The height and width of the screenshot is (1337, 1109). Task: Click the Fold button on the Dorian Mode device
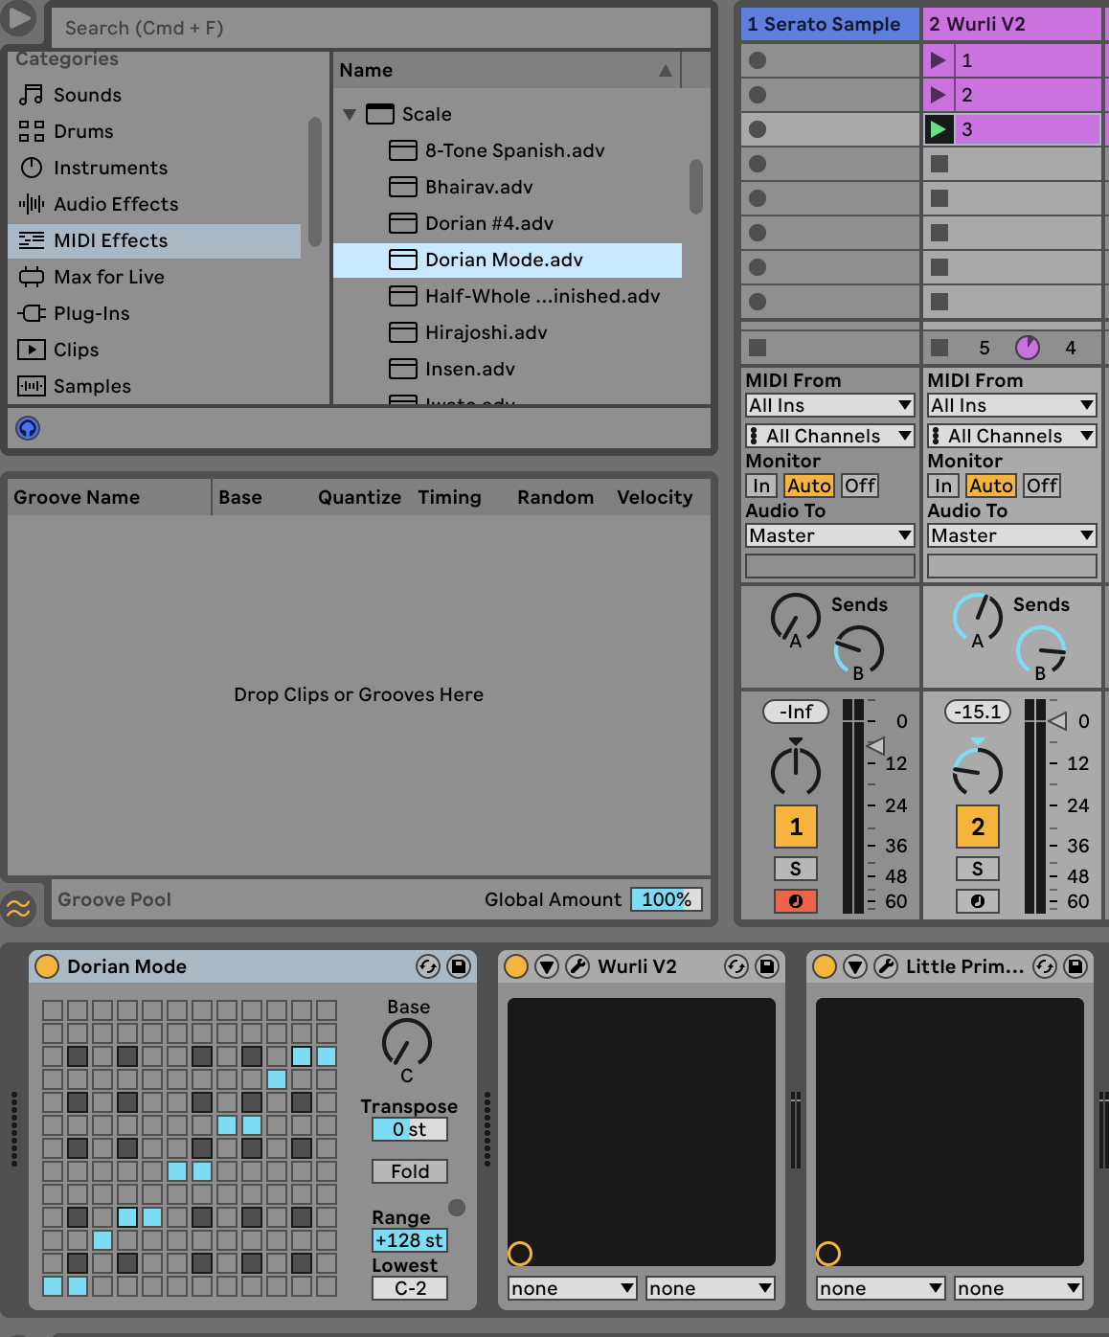coord(409,1170)
